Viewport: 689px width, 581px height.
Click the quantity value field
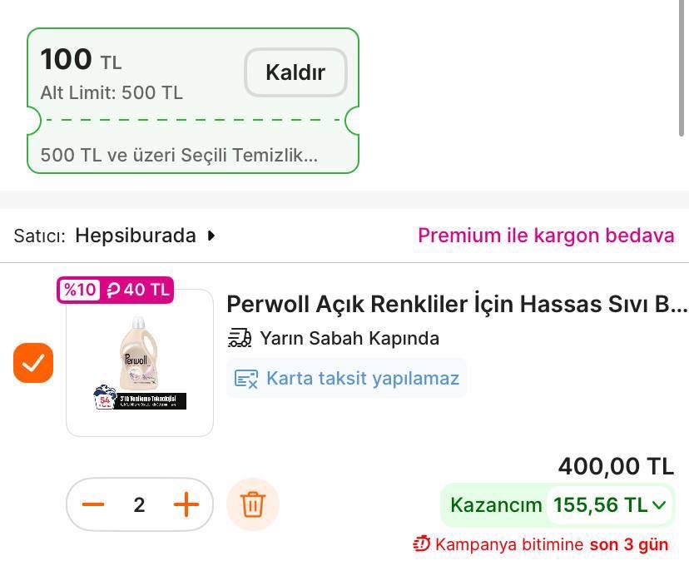[139, 504]
